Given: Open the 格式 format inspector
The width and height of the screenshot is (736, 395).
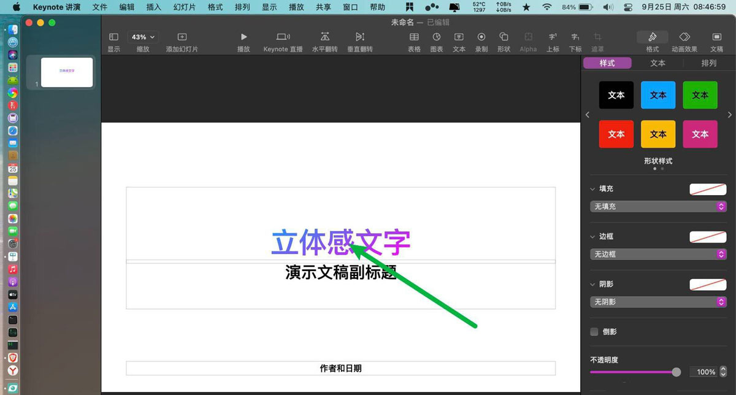Looking at the screenshot, I should [x=653, y=37].
